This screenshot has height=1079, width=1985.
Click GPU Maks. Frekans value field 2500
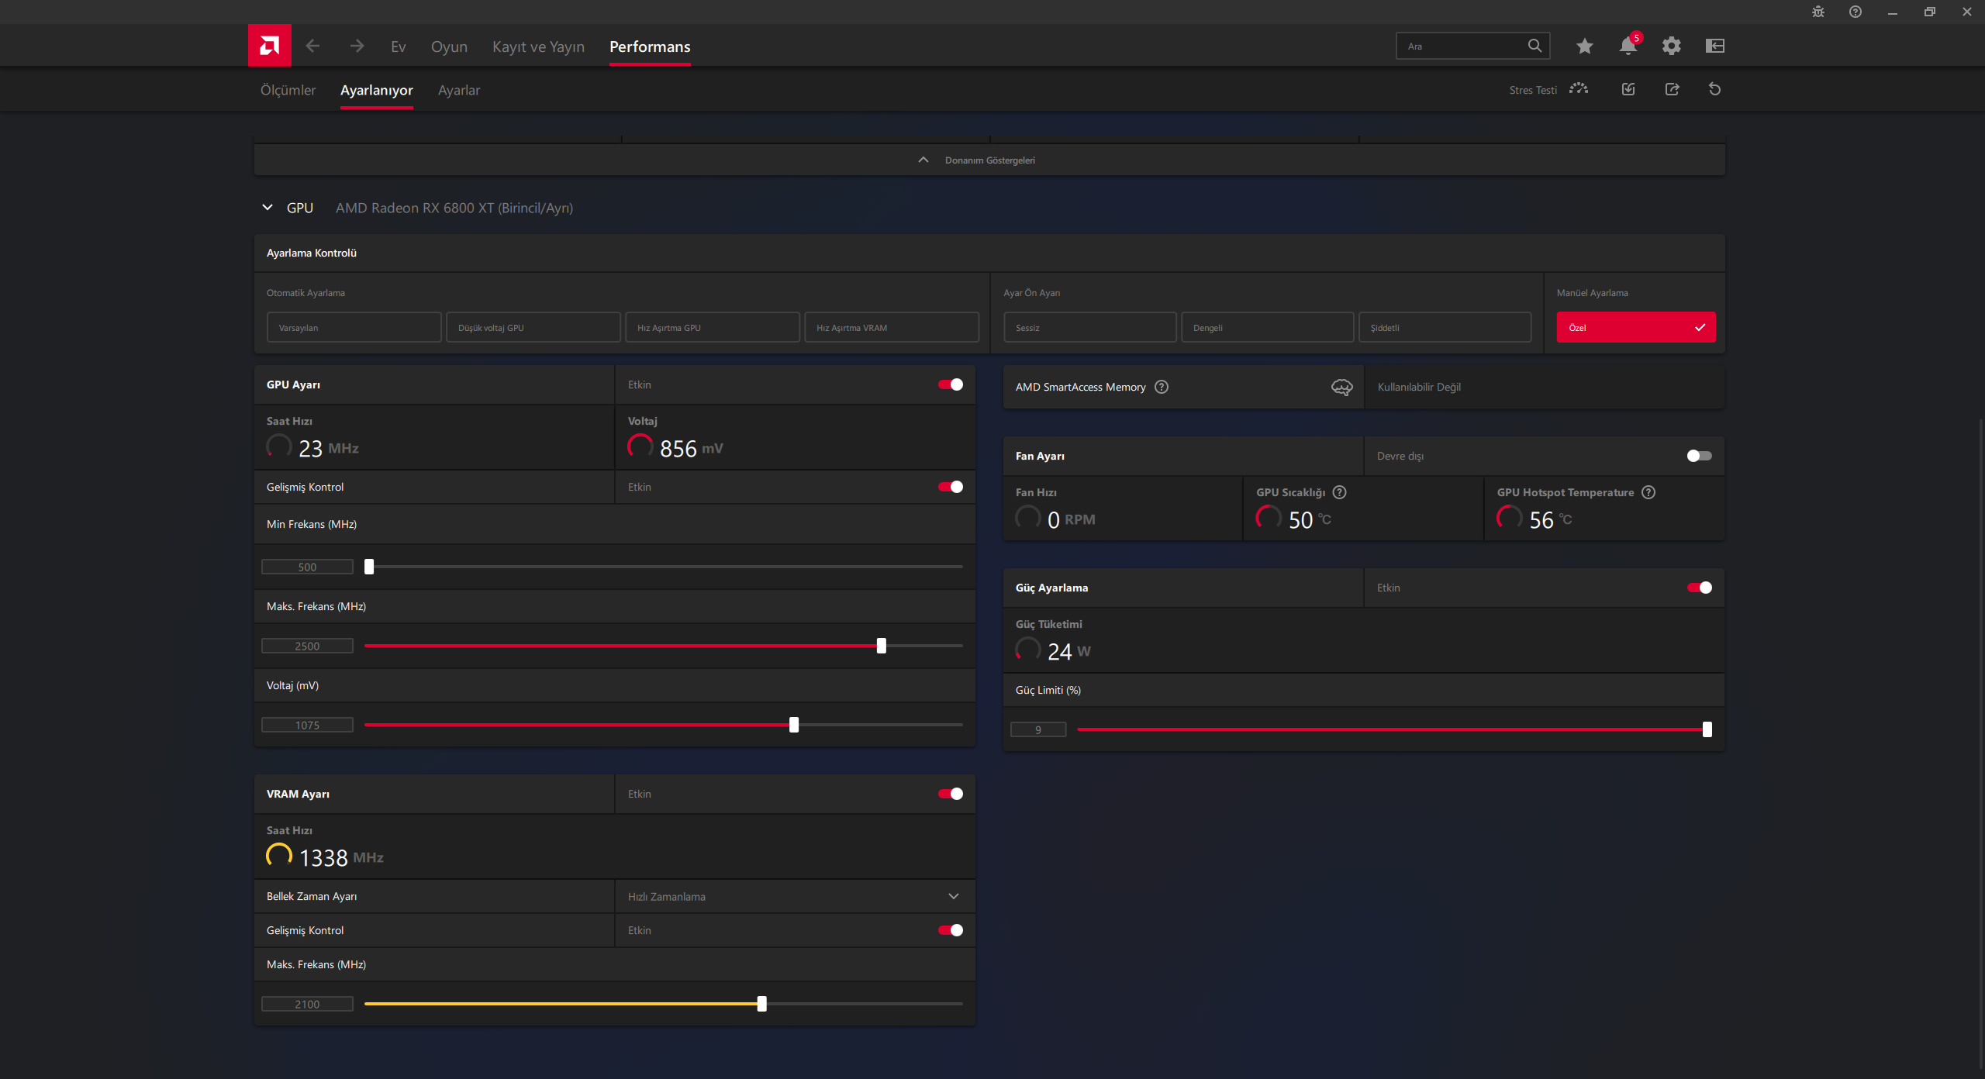click(307, 646)
